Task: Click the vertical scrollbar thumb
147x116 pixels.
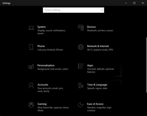Action: (146, 65)
